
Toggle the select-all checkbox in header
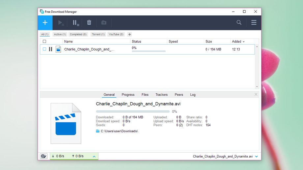[x=44, y=41]
